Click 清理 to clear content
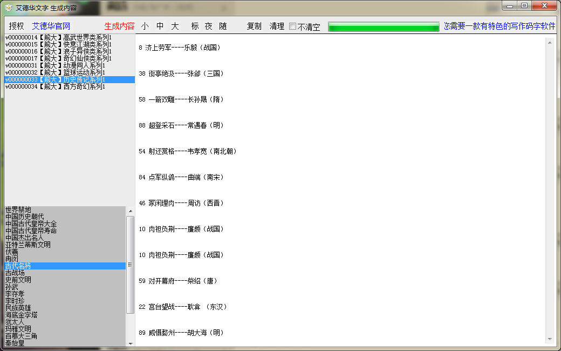 coord(277,26)
